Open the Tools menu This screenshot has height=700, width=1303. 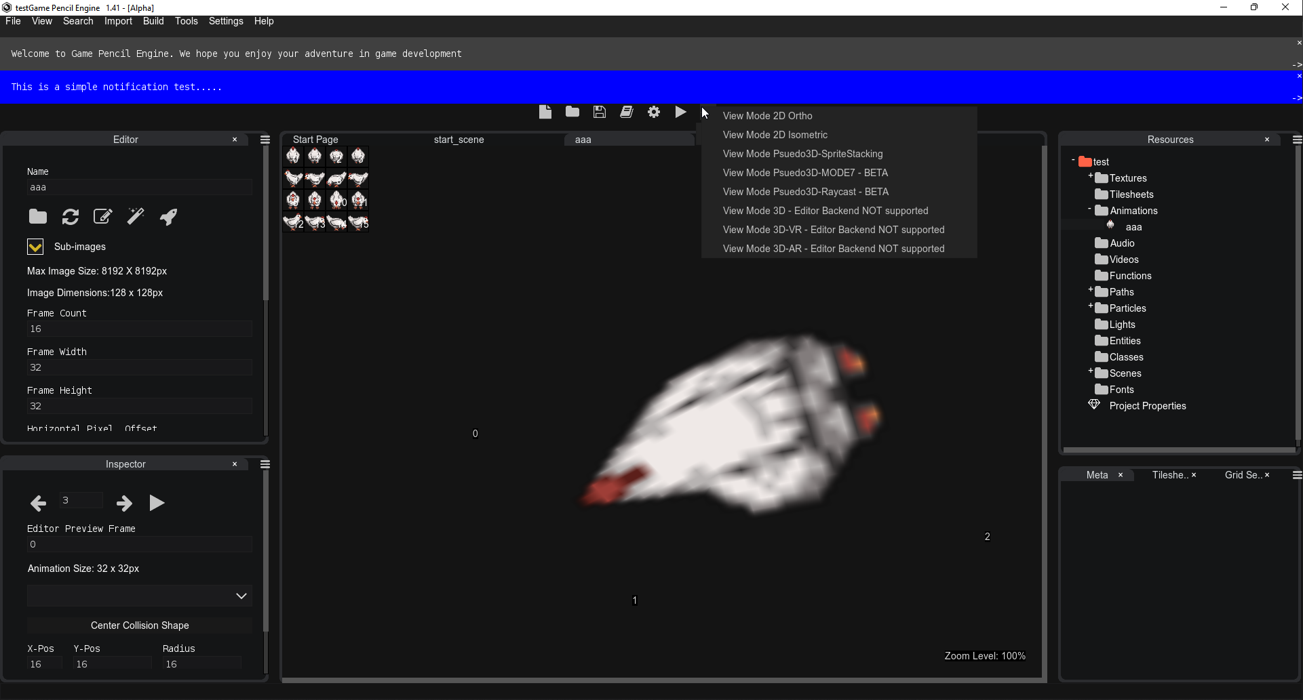pyautogui.click(x=187, y=21)
